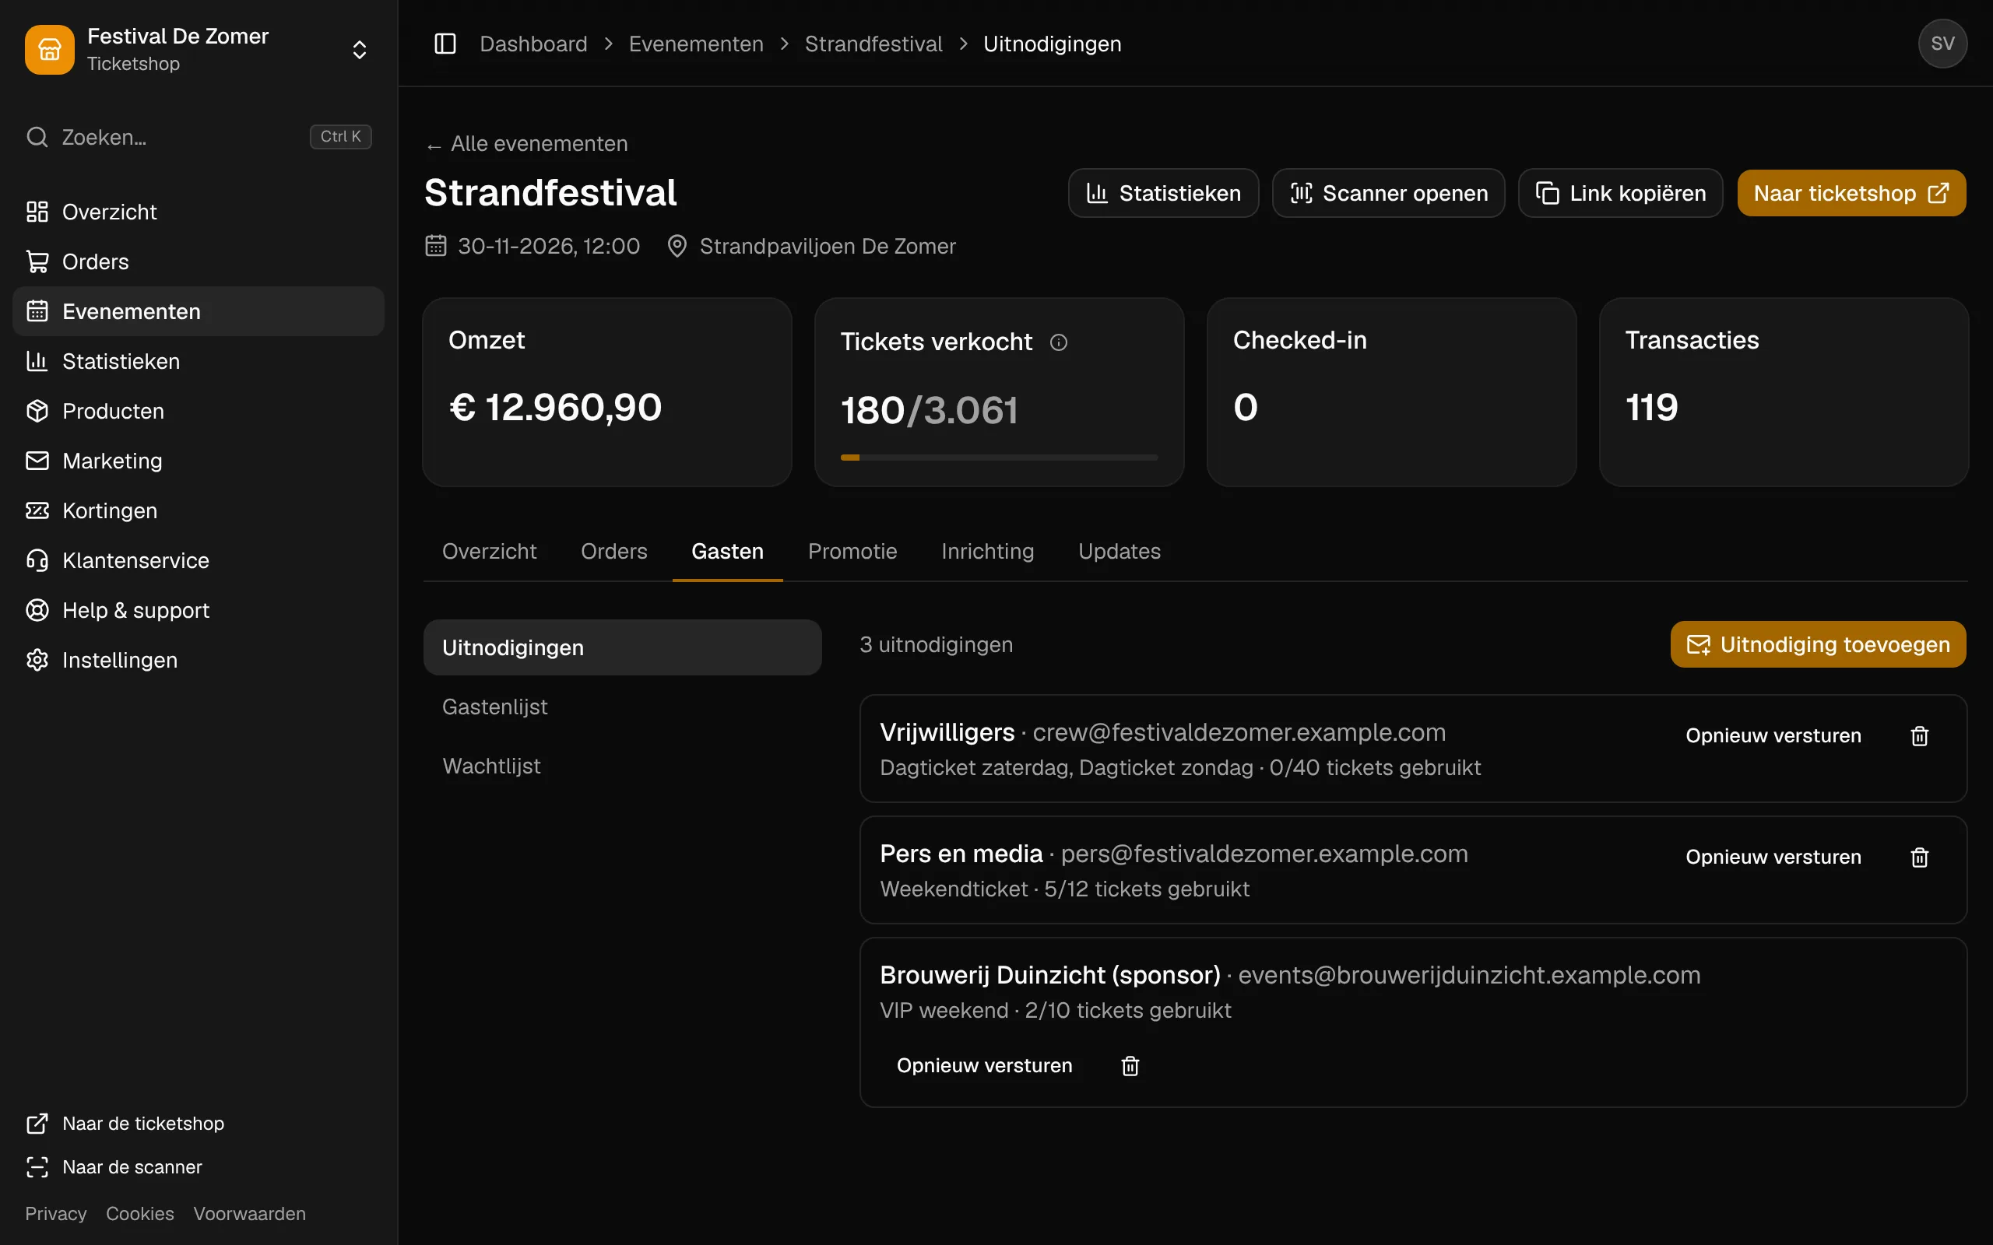Viewport: 1993px width, 1245px height.
Task: Switch to the Overzicht event tab
Action: tap(489, 551)
